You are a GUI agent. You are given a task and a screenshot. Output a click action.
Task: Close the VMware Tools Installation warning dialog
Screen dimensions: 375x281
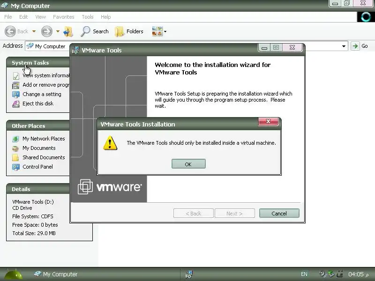click(268, 121)
